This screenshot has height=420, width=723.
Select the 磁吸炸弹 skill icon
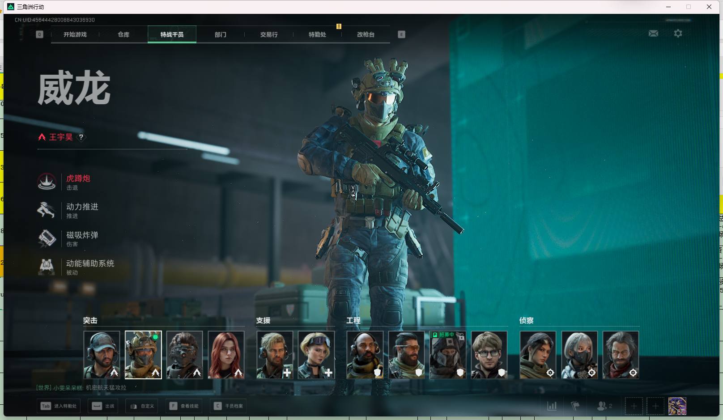47,238
